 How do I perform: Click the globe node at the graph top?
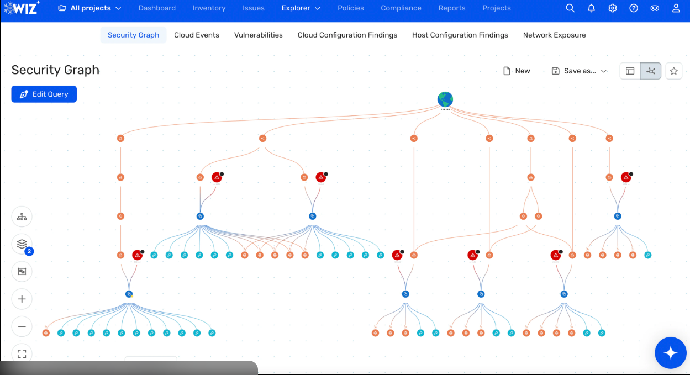(445, 99)
